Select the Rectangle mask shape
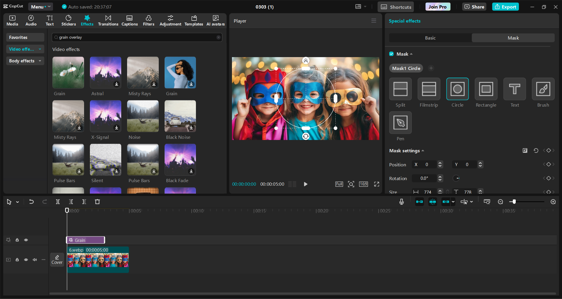This screenshot has height=299, width=562. pyautogui.click(x=486, y=89)
